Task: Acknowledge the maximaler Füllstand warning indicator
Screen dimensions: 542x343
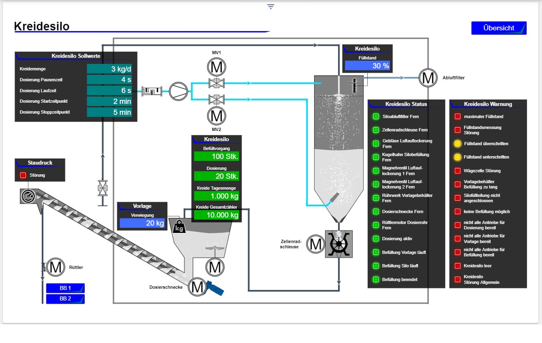Action: point(458,116)
